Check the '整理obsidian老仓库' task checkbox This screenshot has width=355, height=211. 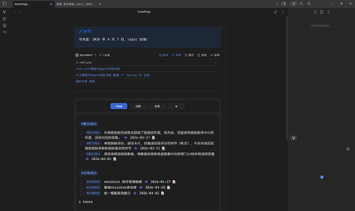81,187
